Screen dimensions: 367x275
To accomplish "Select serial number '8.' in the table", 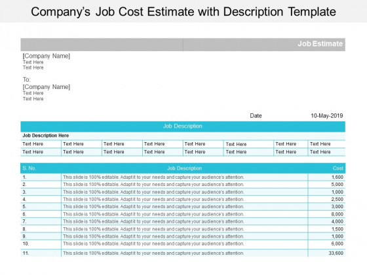I will click(25, 229).
